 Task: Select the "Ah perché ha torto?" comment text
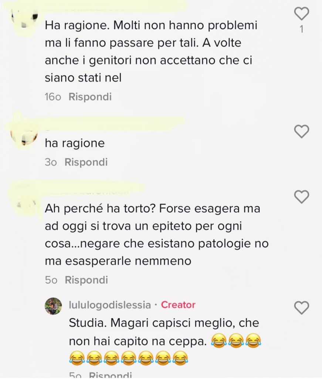(157, 235)
